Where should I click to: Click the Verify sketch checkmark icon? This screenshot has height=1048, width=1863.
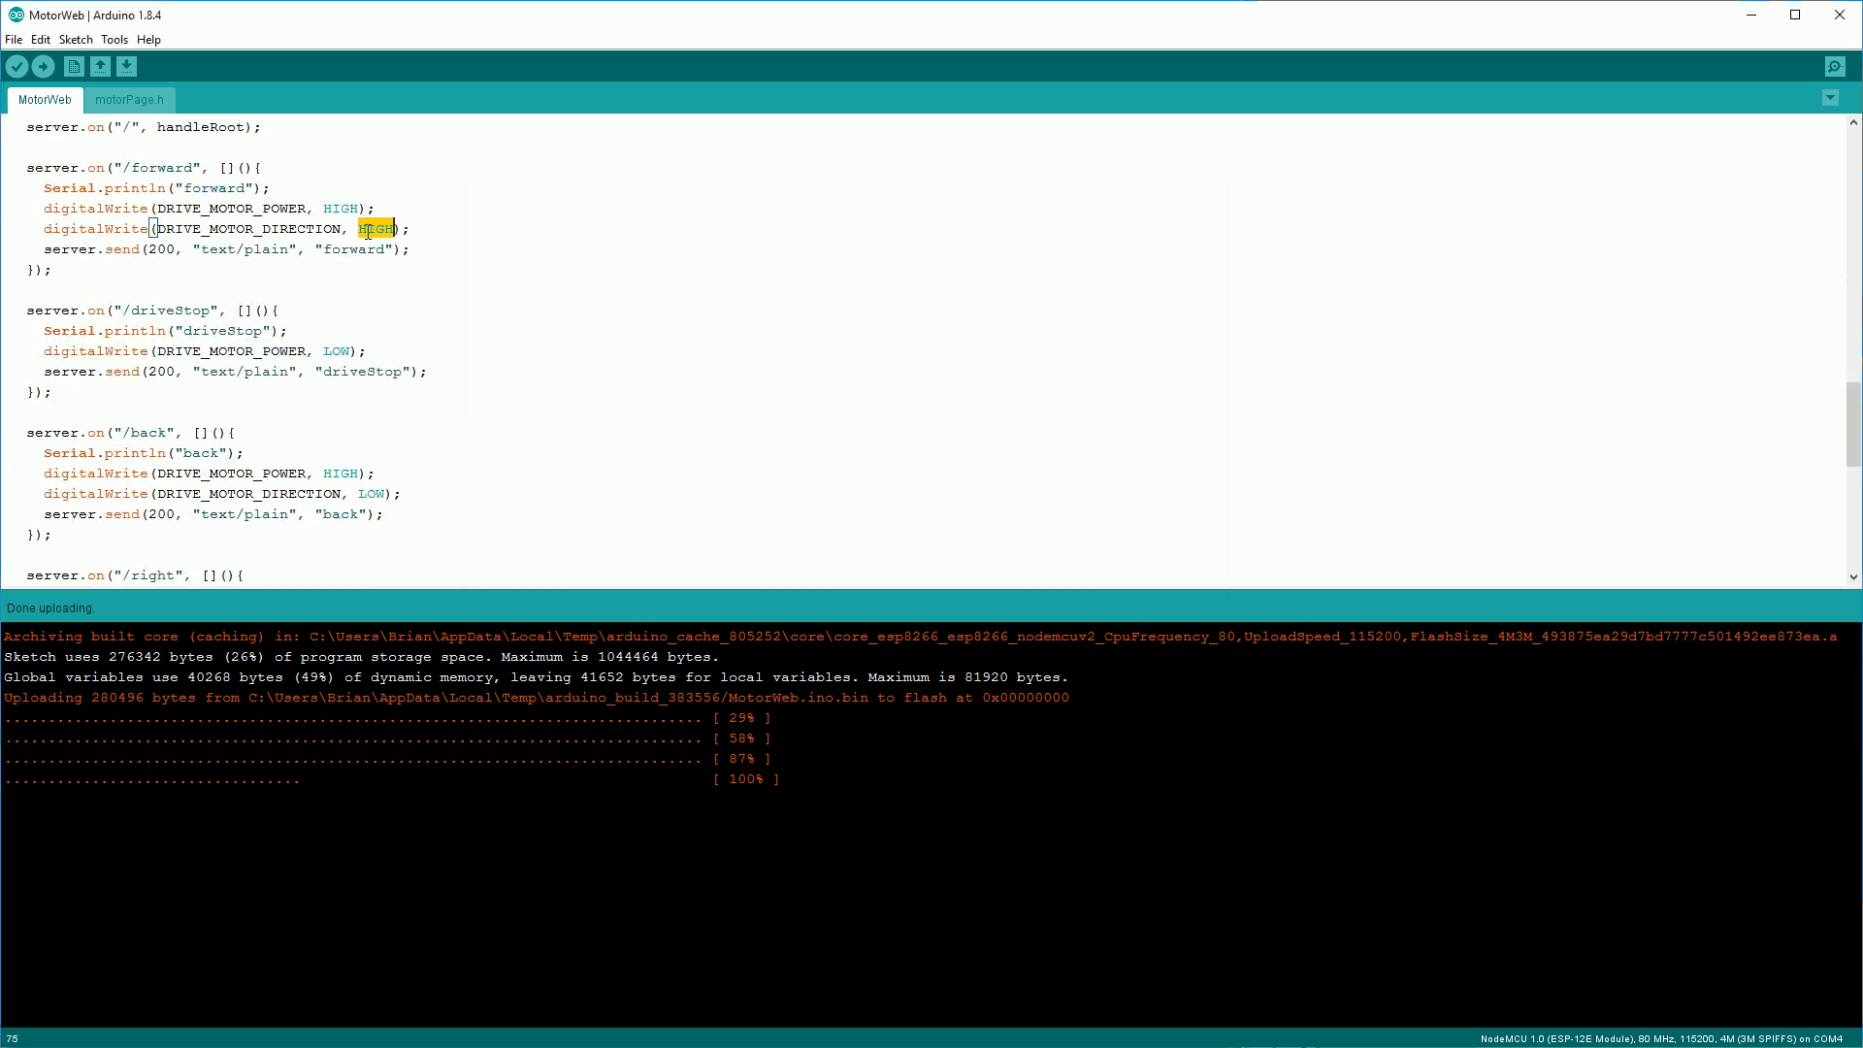pyautogui.click(x=16, y=66)
